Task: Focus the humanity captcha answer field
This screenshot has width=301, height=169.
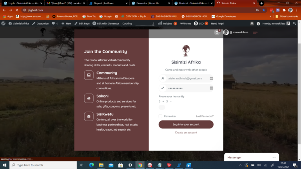Action: click(x=162, y=107)
